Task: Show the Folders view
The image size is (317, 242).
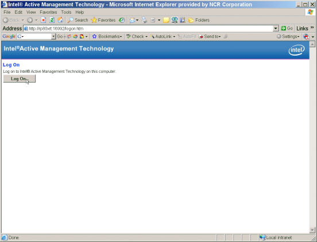Action: (x=199, y=20)
